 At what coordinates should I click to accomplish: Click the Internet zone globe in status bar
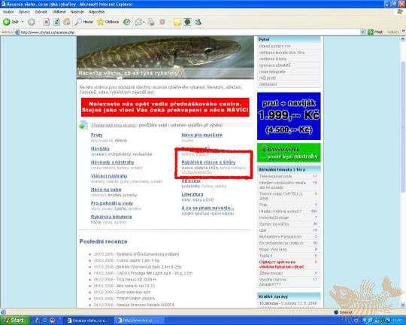click(x=336, y=312)
